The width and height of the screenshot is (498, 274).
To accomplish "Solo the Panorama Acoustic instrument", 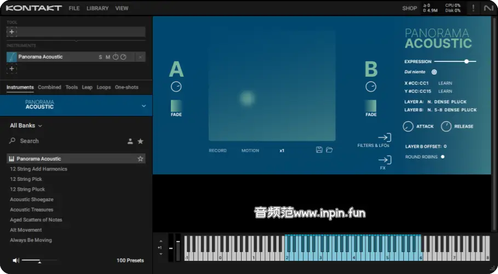I will tap(100, 57).
